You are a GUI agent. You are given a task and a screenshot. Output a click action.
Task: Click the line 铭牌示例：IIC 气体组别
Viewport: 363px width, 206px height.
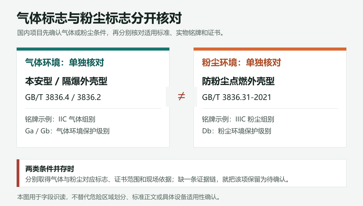[60, 119]
